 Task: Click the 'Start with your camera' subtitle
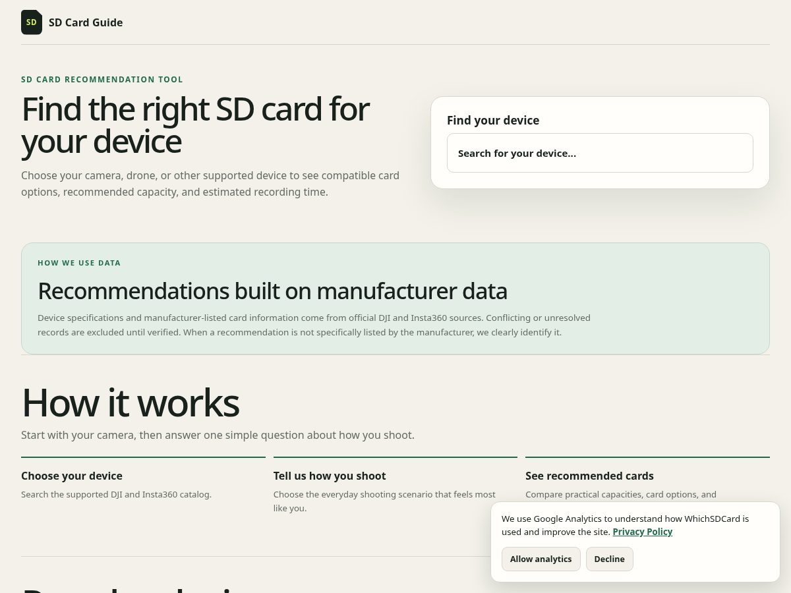tap(218, 435)
